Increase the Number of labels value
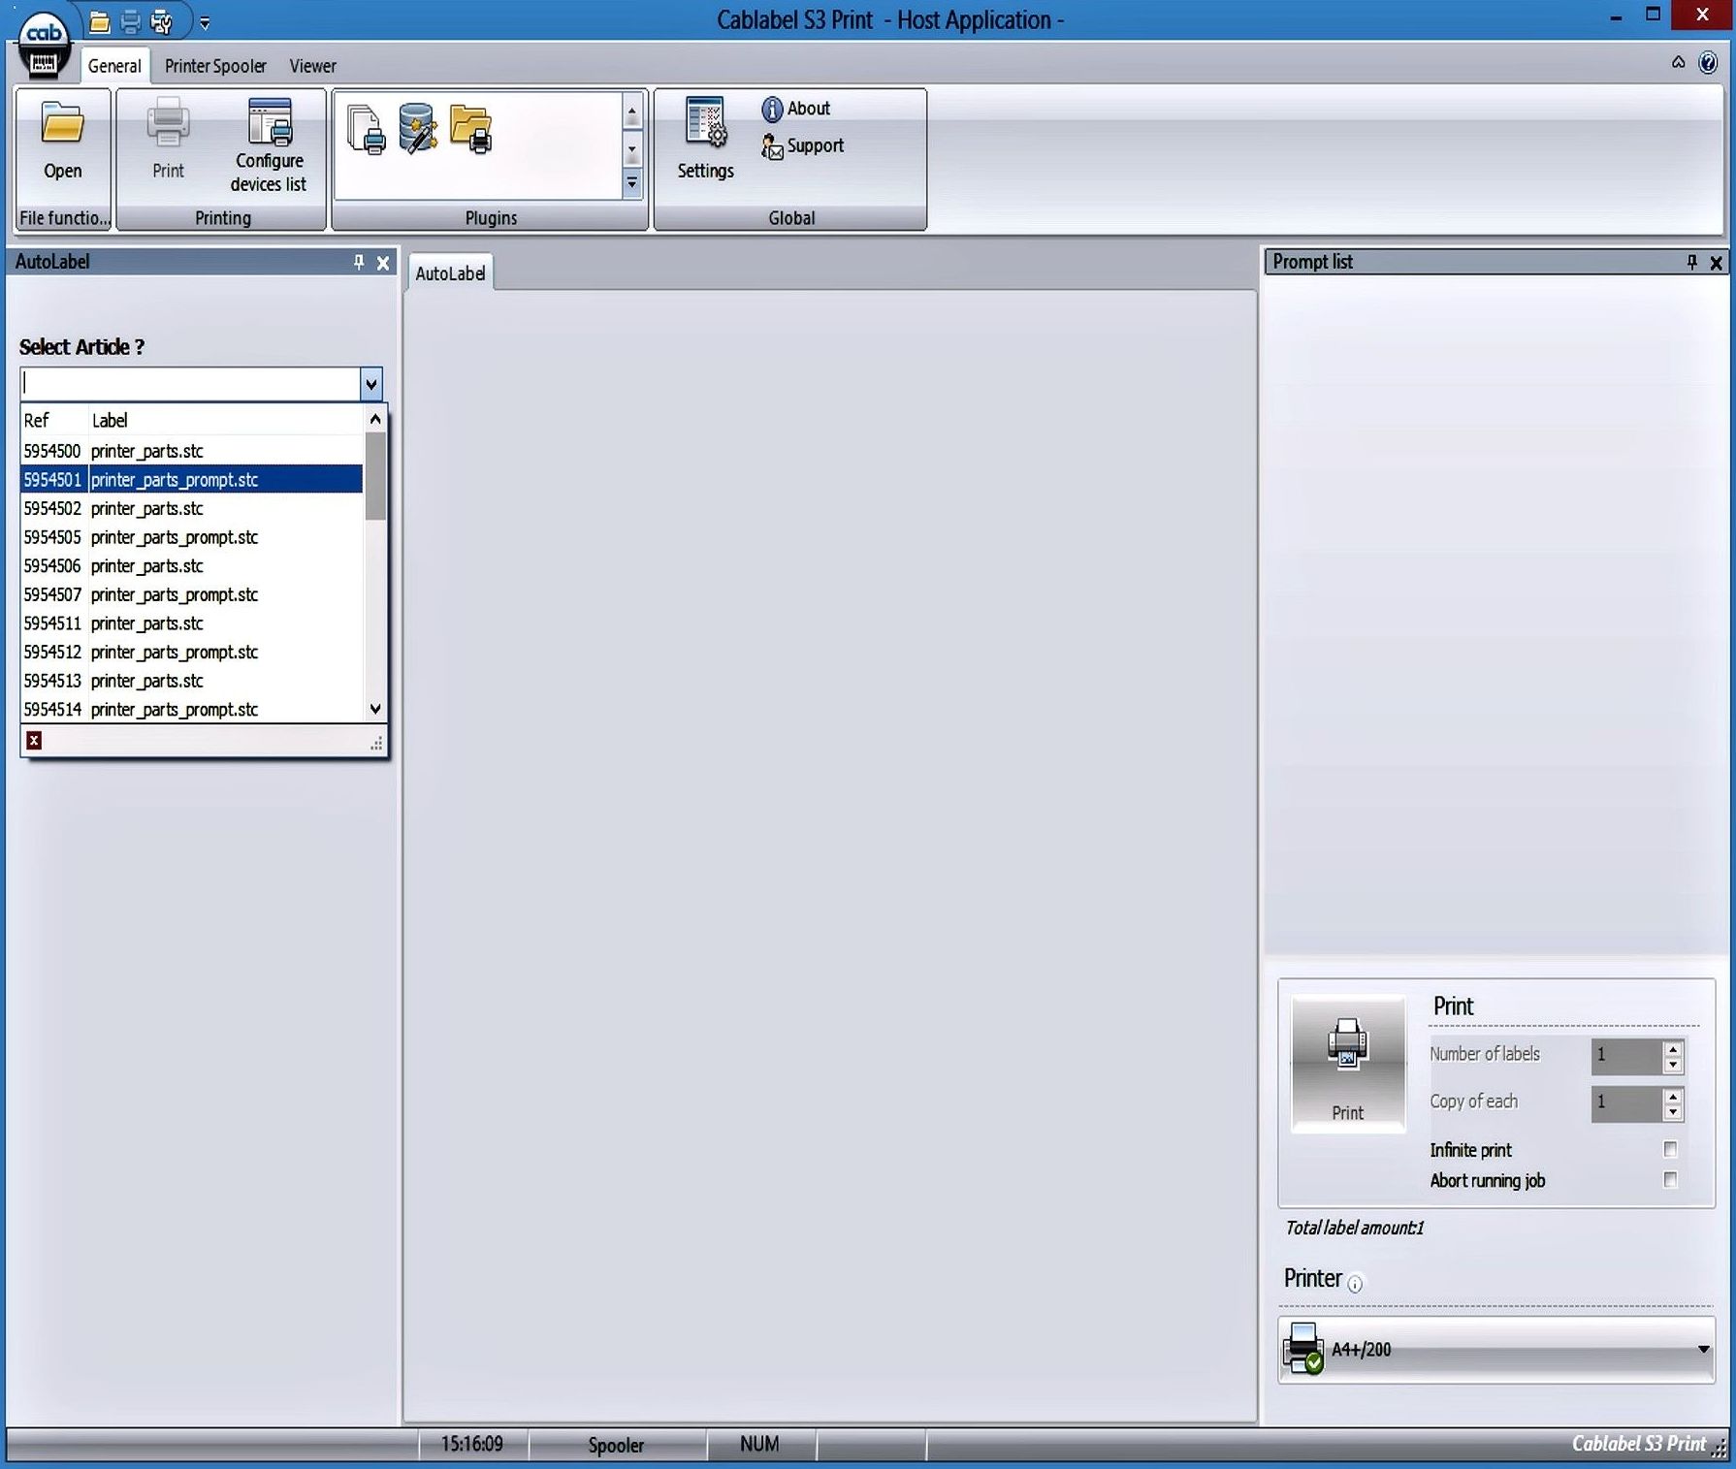Screen dimensions: 1736x1469 [1673, 1048]
